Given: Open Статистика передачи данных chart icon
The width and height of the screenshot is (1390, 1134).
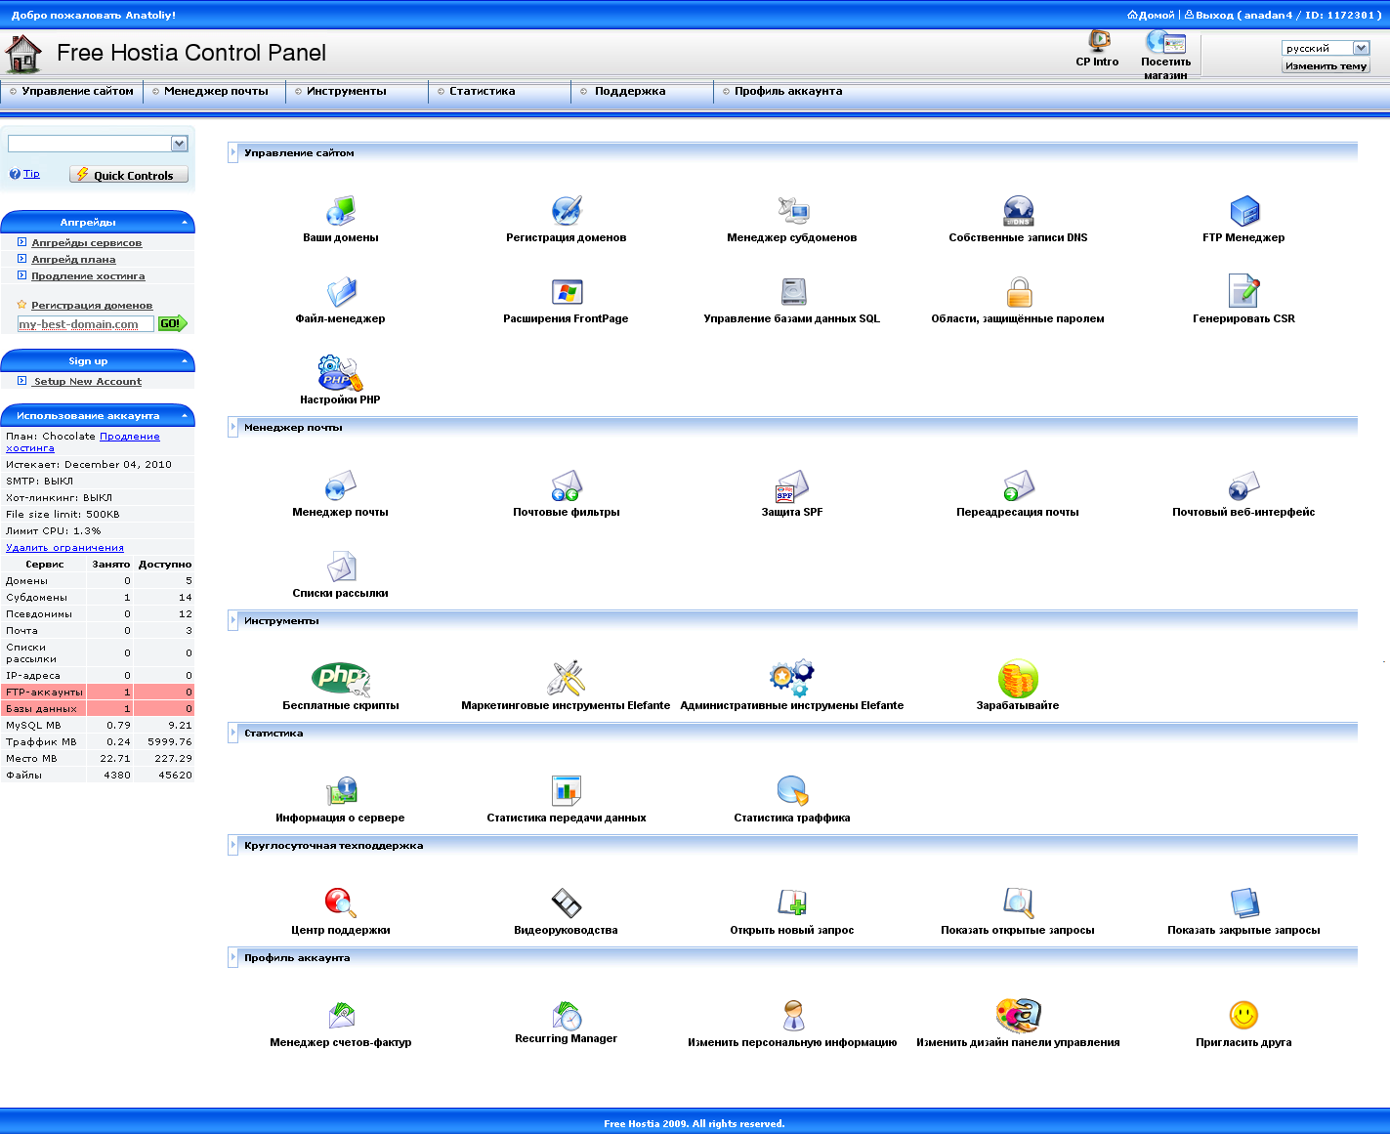Looking at the screenshot, I should [x=567, y=790].
